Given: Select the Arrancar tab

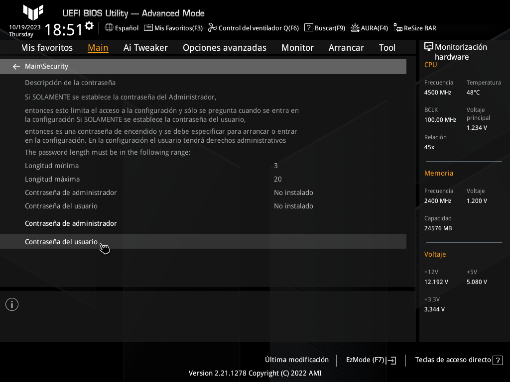Looking at the screenshot, I should coord(346,48).
